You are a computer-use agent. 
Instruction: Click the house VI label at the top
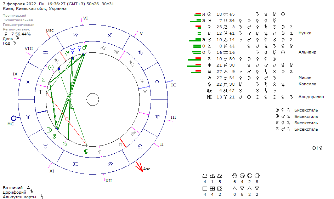[85, 18]
